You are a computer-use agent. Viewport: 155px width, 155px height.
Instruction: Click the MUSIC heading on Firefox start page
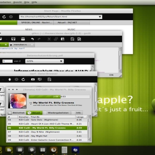pyautogui.click(x=71, y=29)
